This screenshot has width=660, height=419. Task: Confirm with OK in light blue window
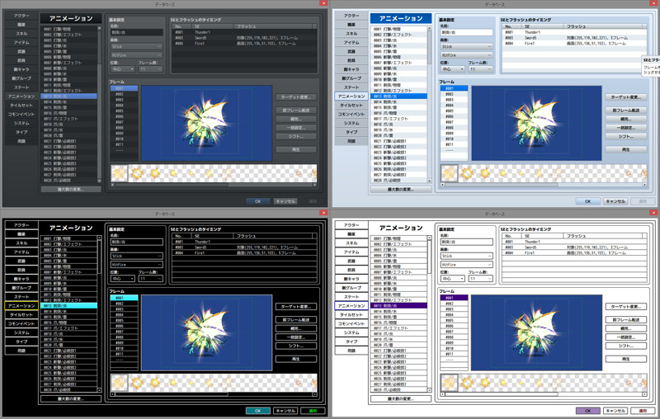coord(588,201)
